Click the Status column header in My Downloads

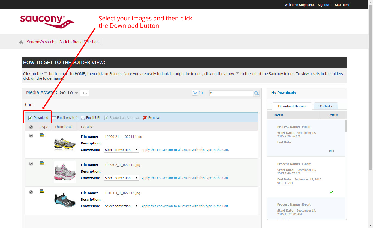point(333,115)
